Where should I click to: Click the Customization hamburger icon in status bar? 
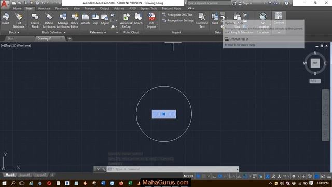[329, 176]
